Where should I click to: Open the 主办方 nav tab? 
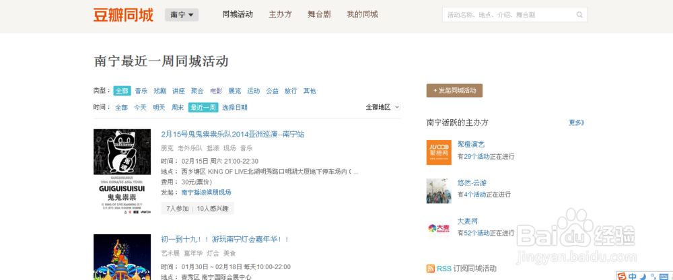(280, 14)
